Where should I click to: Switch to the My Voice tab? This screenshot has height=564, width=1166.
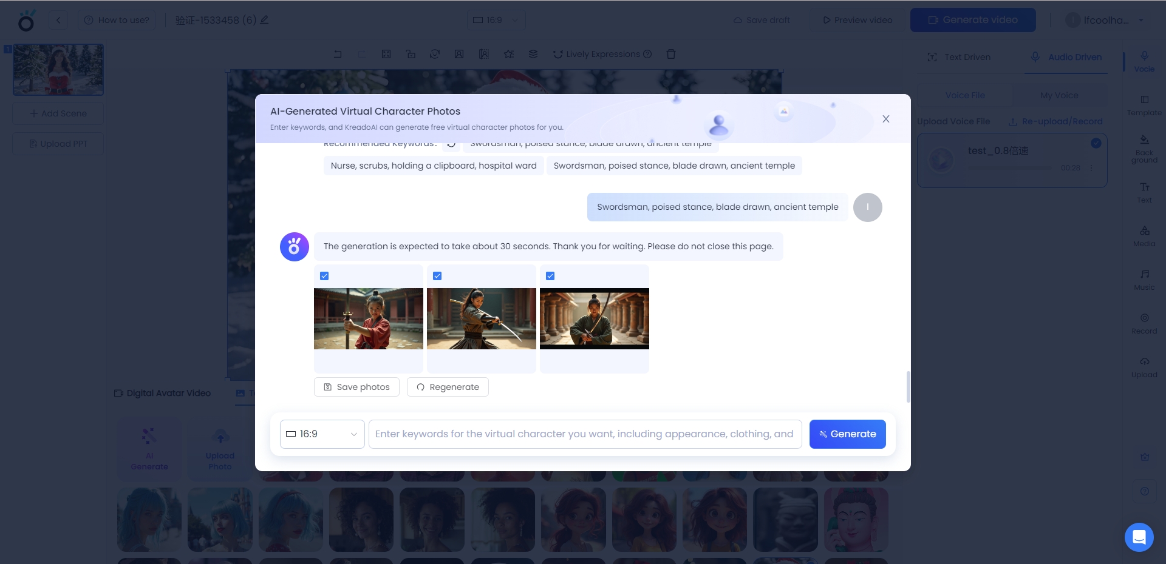coord(1059,95)
